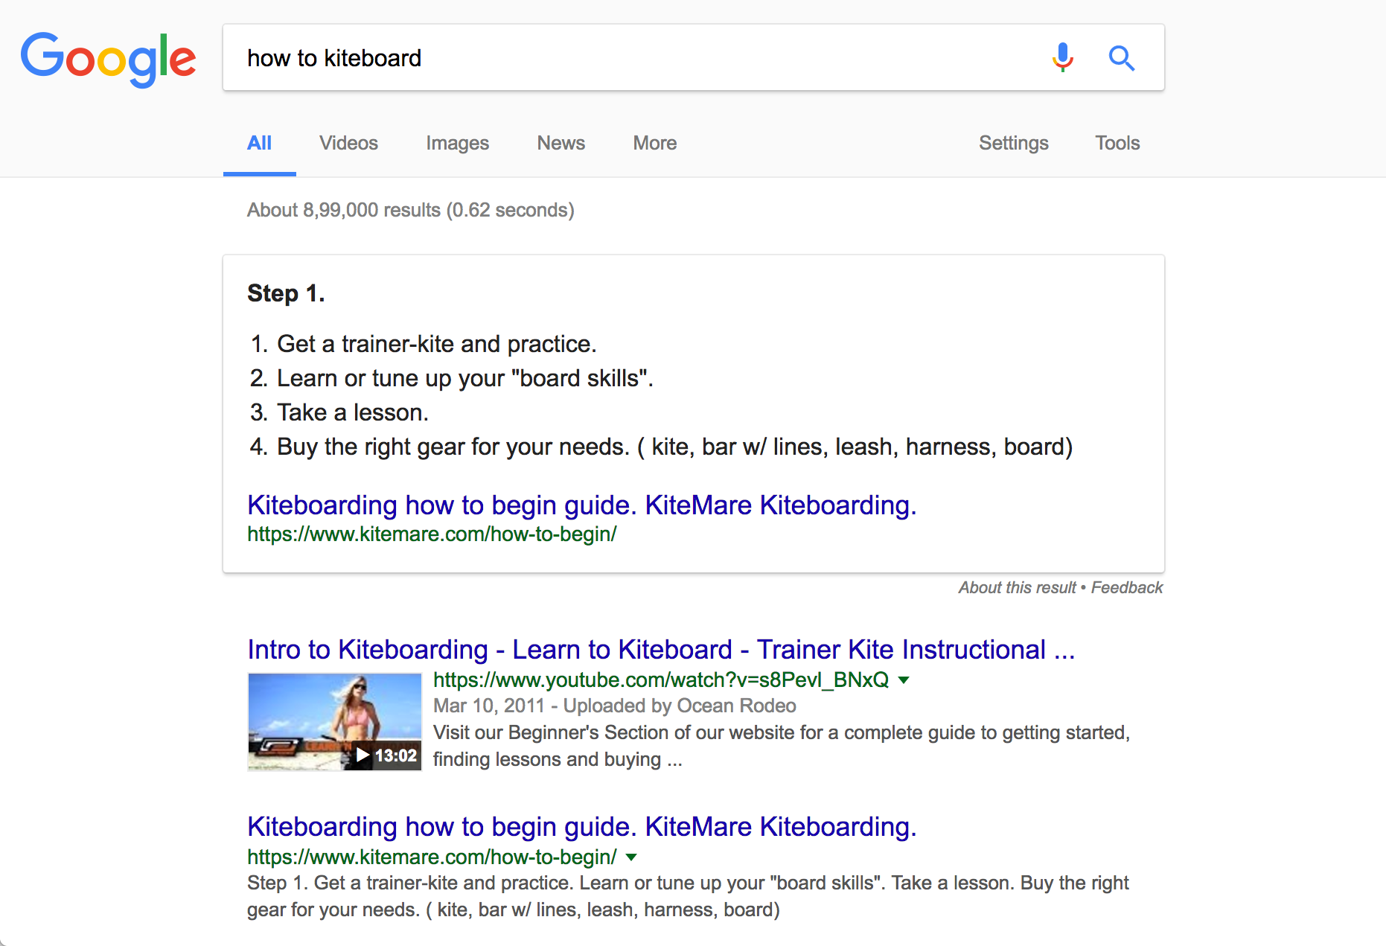Click 'About 8,99,000 results' stats text

coord(411,210)
